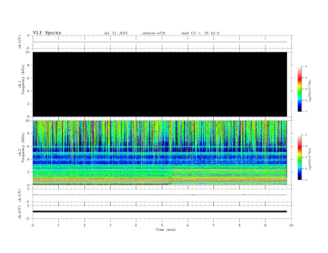Click the lower 'log(PSD)(V²/Hz)' scale label
The image size is (328, 253).
310,159
